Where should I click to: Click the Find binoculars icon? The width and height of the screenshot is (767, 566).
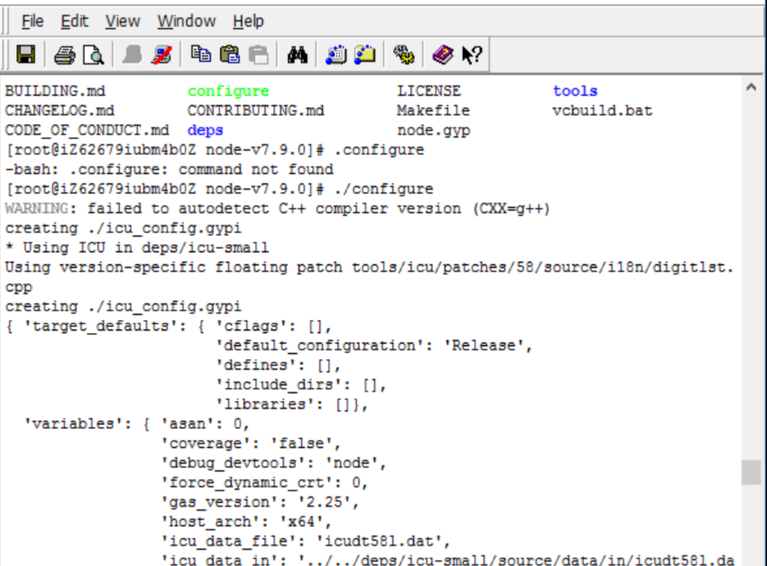pos(297,55)
